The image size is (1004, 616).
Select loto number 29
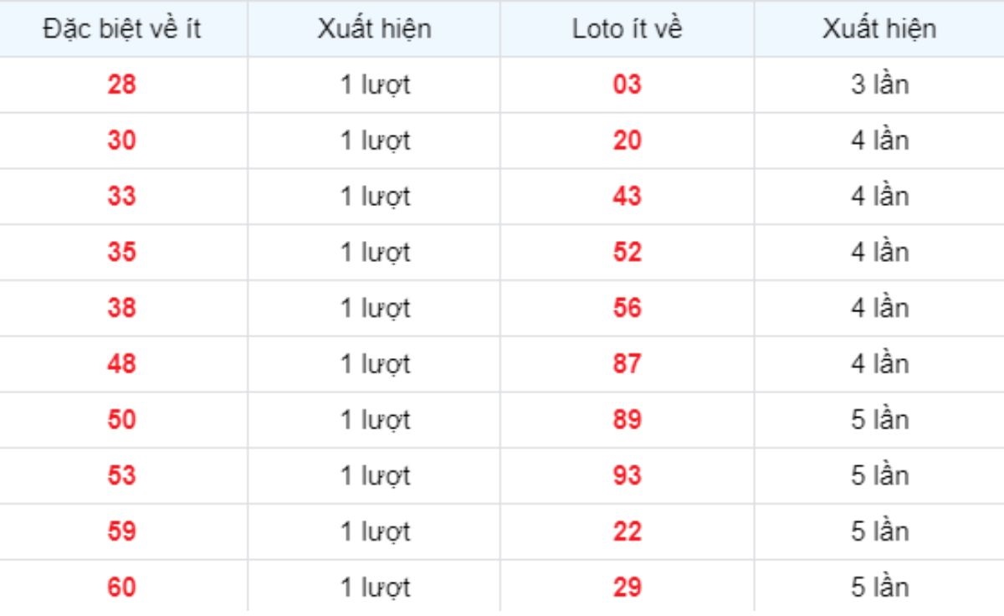(x=627, y=588)
